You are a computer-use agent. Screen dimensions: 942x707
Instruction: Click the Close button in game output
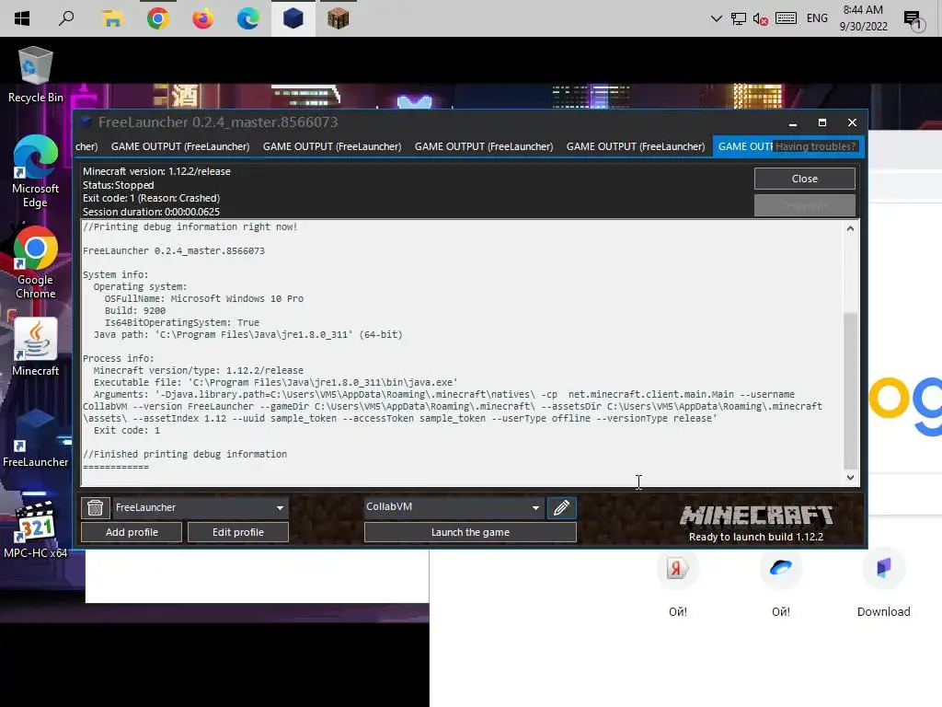click(x=804, y=179)
